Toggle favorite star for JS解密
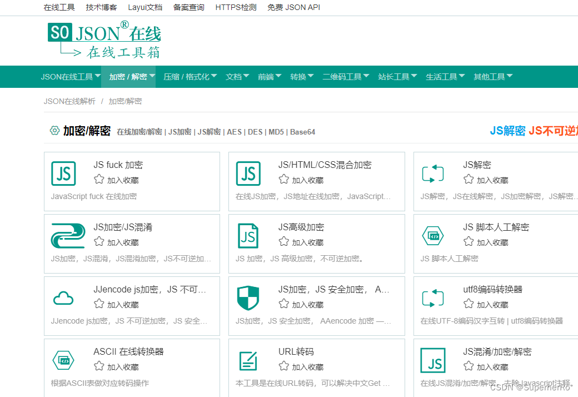This screenshot has height=397, width=578. (469, 179)
